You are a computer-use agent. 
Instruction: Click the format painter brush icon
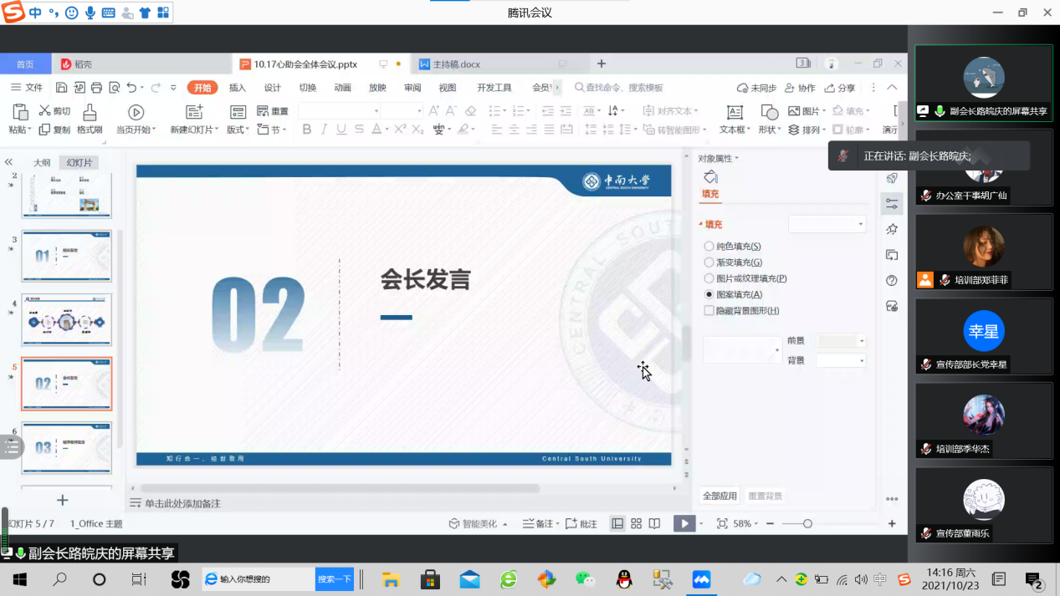90,113
